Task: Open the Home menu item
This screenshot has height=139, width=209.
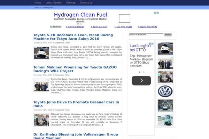Action: [38, 2]
